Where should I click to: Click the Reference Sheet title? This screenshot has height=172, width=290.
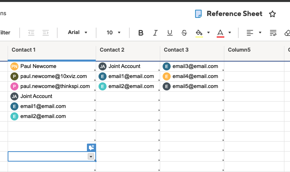[234, 14]
